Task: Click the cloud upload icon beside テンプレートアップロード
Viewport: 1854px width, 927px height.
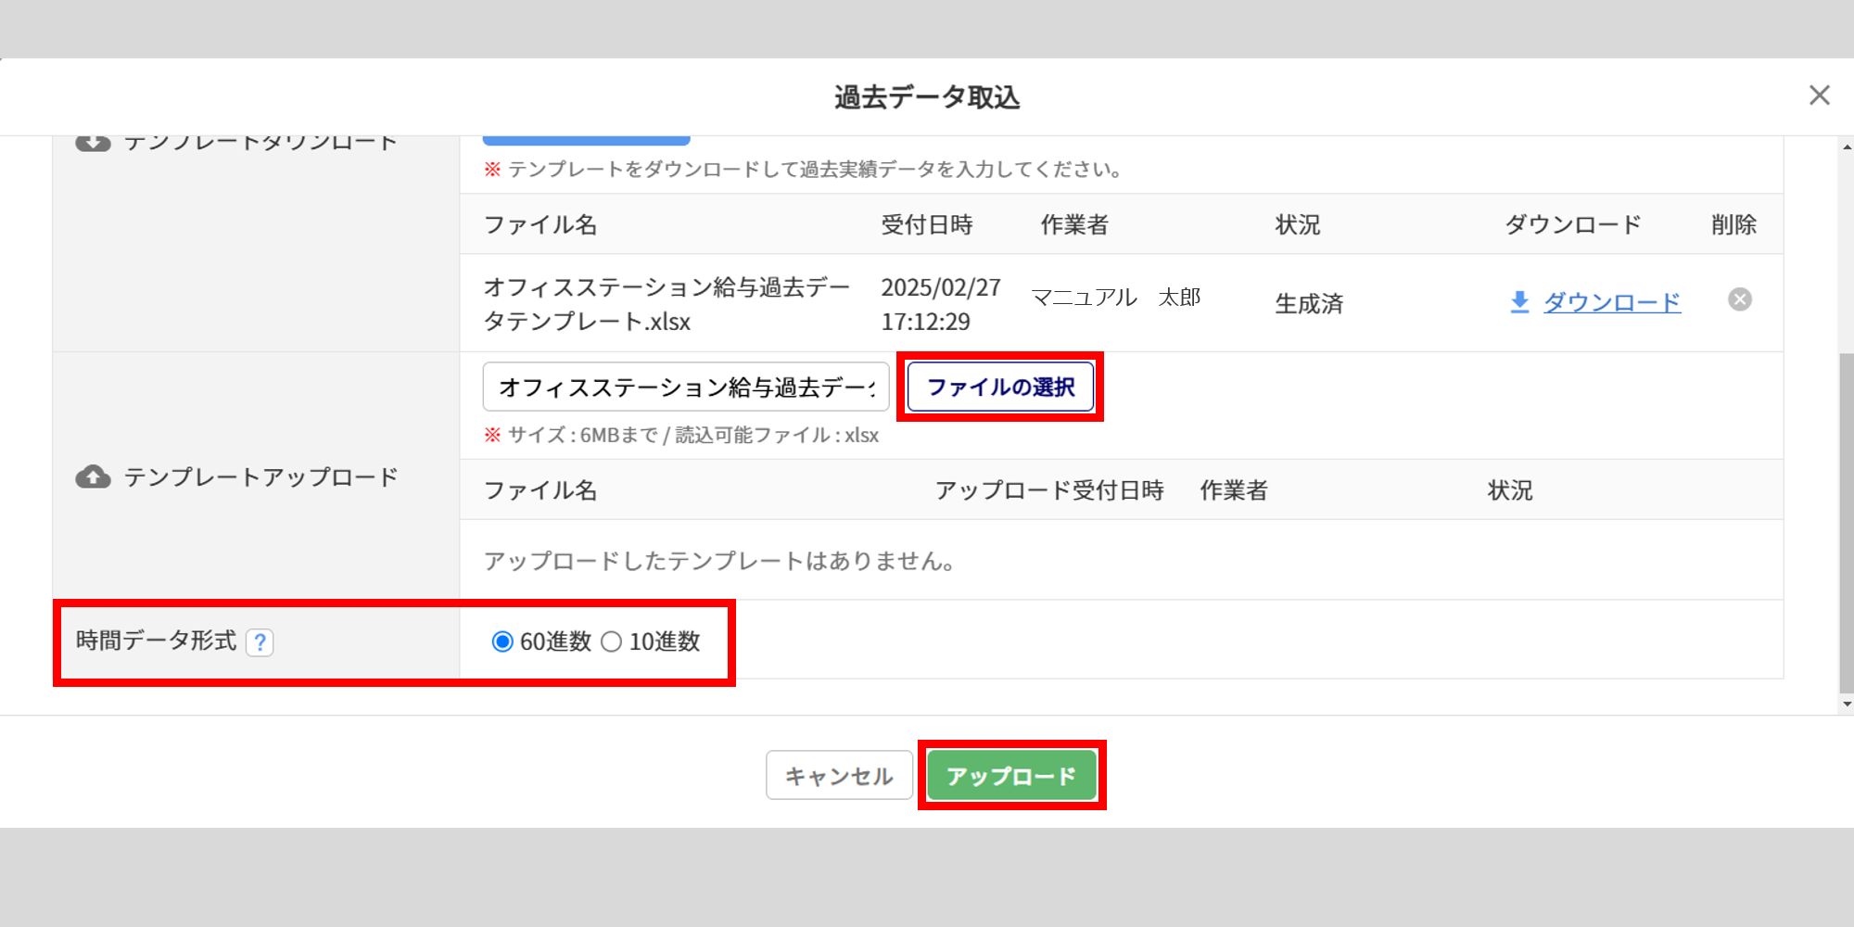Action: tap(93, 476)
